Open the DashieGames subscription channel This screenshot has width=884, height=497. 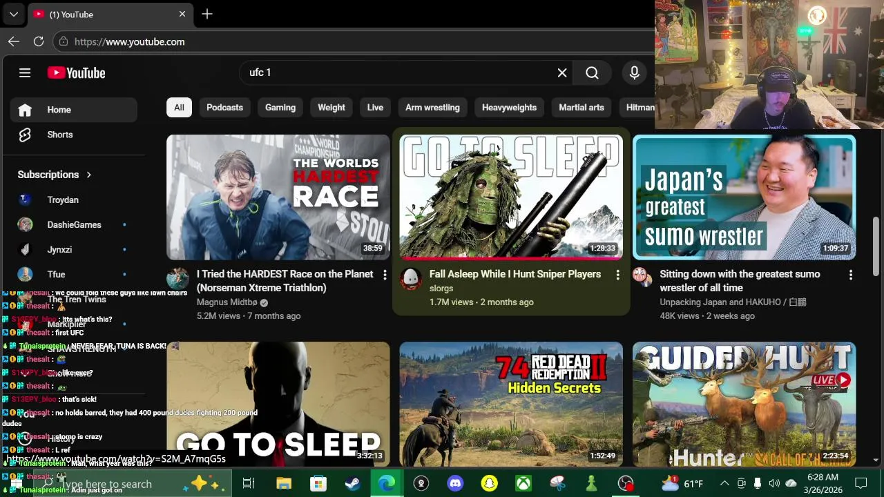pyautogui.click(x=73, y=224)
